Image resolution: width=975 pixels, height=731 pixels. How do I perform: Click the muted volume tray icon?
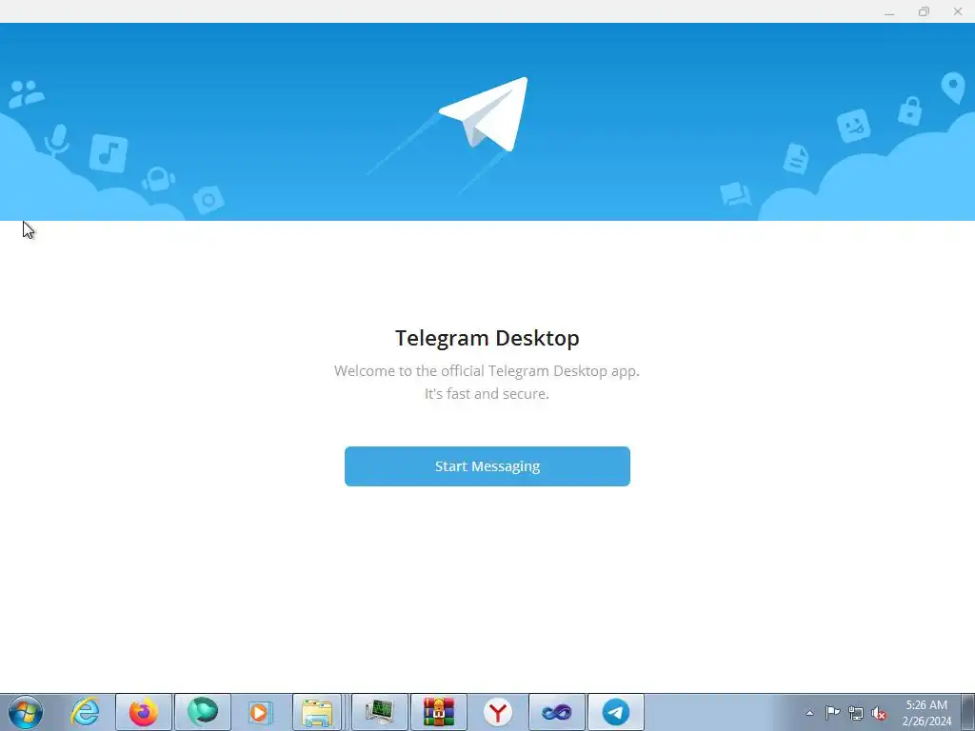click(x=879, y=713)
